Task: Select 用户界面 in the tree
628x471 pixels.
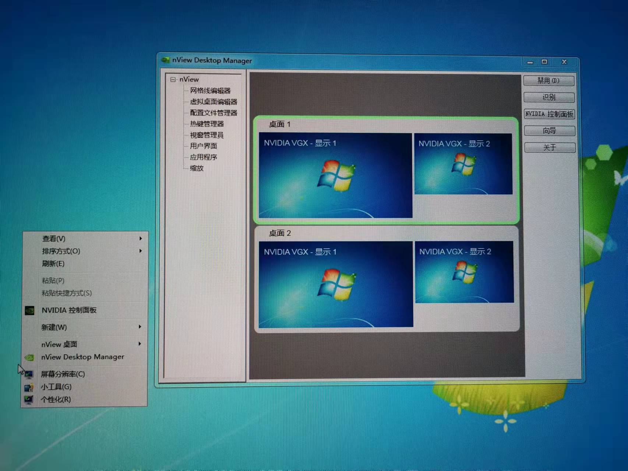Action: 204,146
